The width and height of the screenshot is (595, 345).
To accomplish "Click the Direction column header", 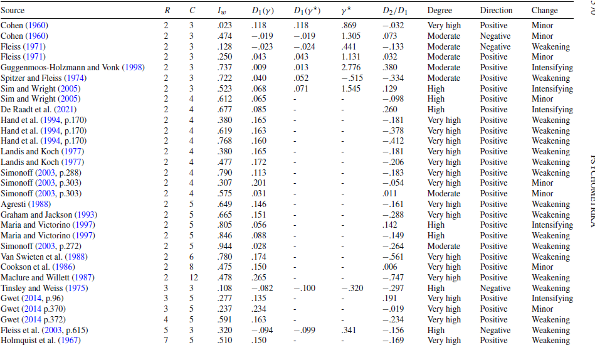I will coord(496,10).
